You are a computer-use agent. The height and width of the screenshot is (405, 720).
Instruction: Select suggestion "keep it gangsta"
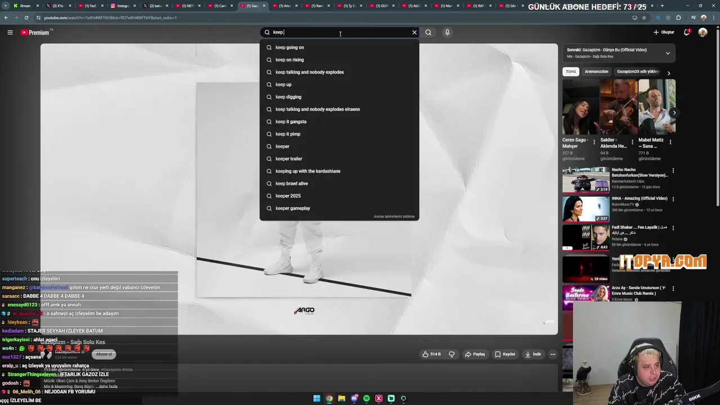(x=339, y=121)
